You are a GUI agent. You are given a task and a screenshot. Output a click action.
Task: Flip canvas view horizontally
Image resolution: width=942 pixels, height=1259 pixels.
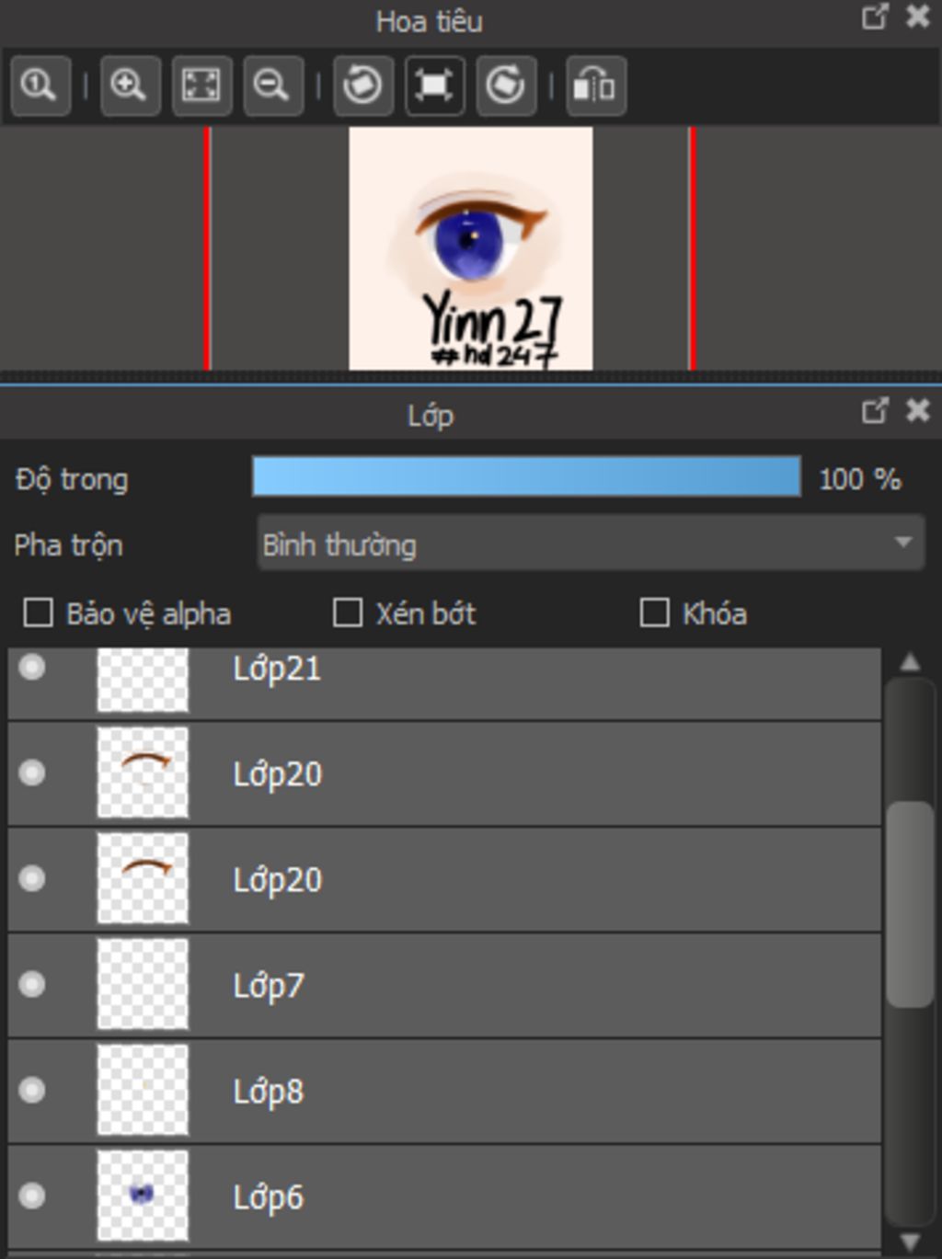coord(595,86)
